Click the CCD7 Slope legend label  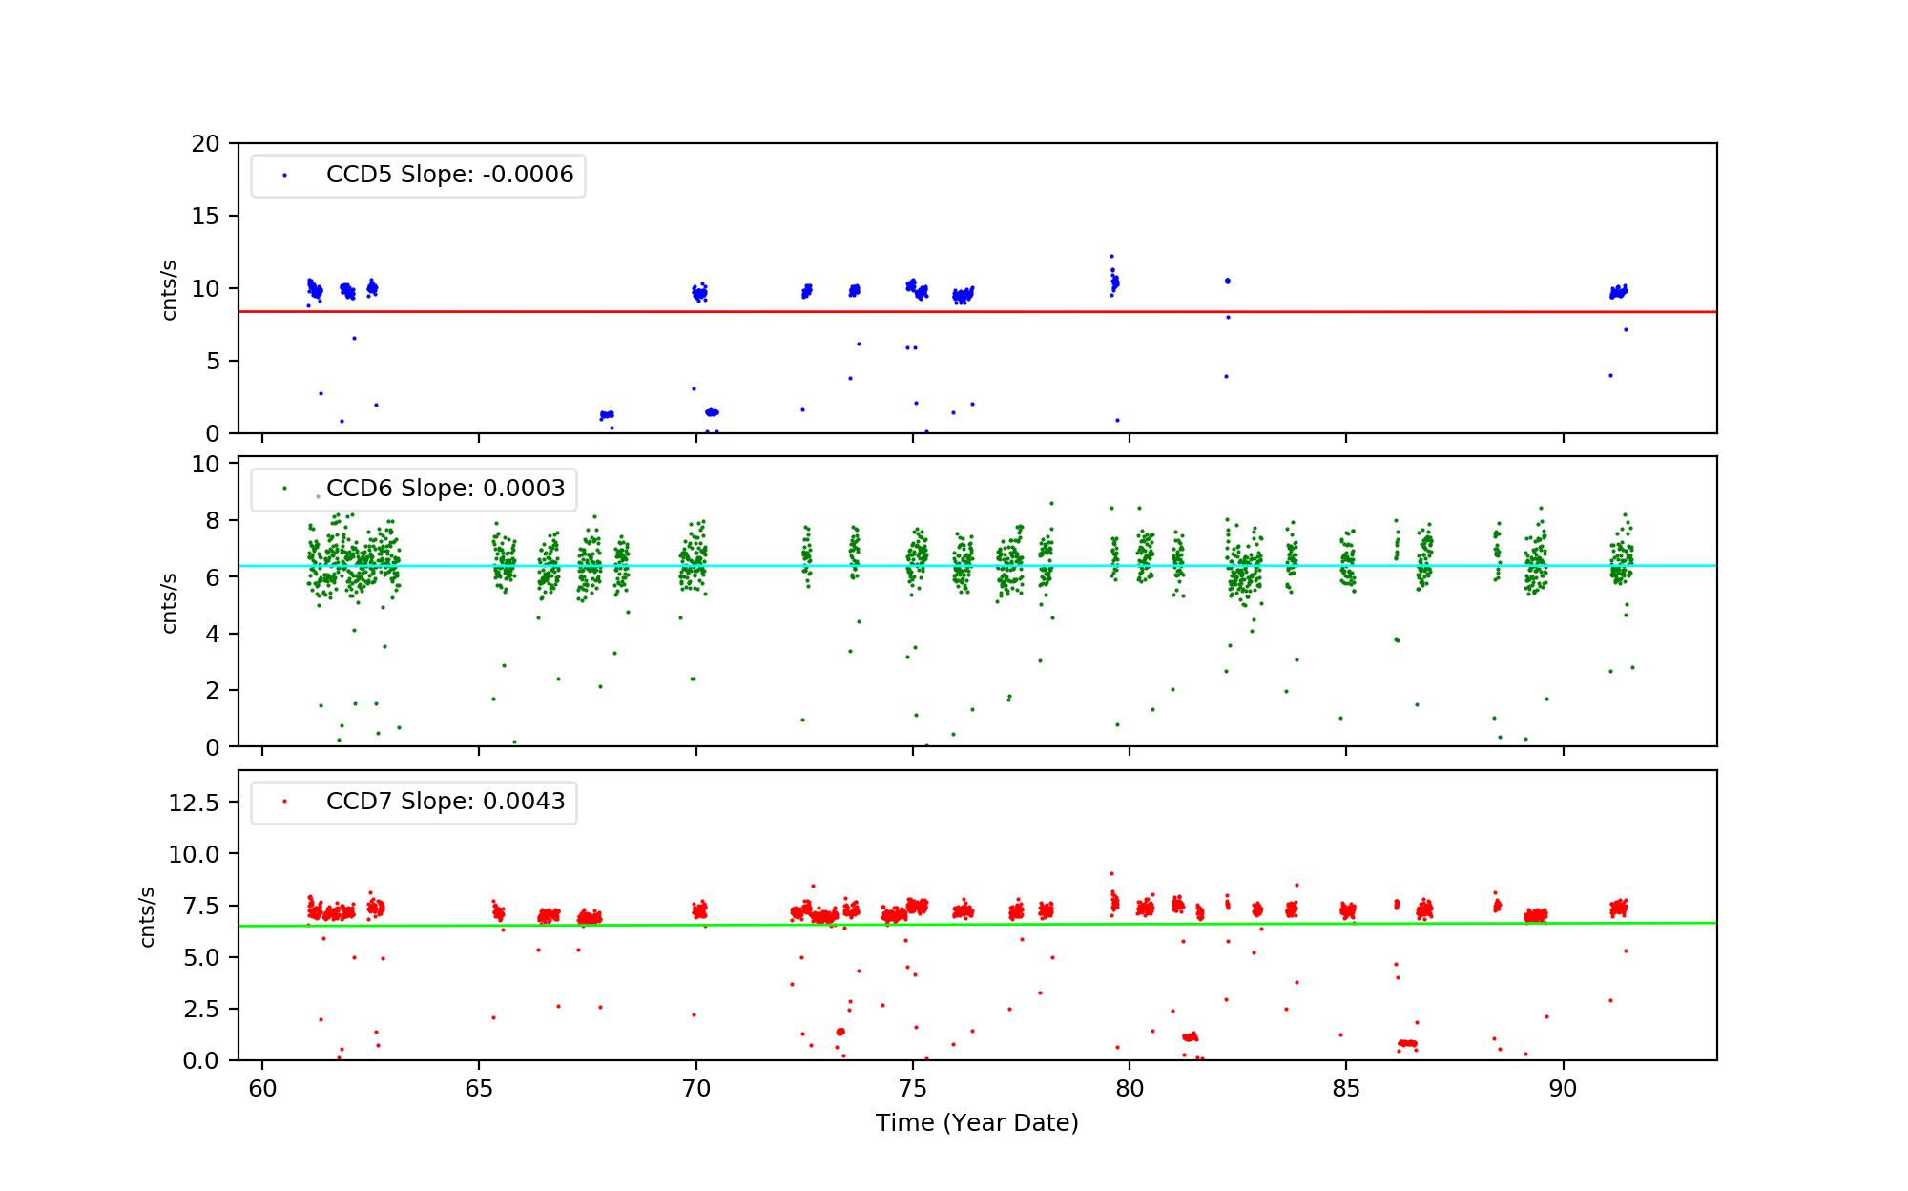(x=446, y=802)
